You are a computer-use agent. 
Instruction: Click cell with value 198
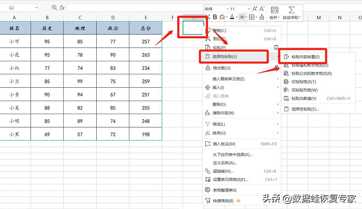click(146, 134)
